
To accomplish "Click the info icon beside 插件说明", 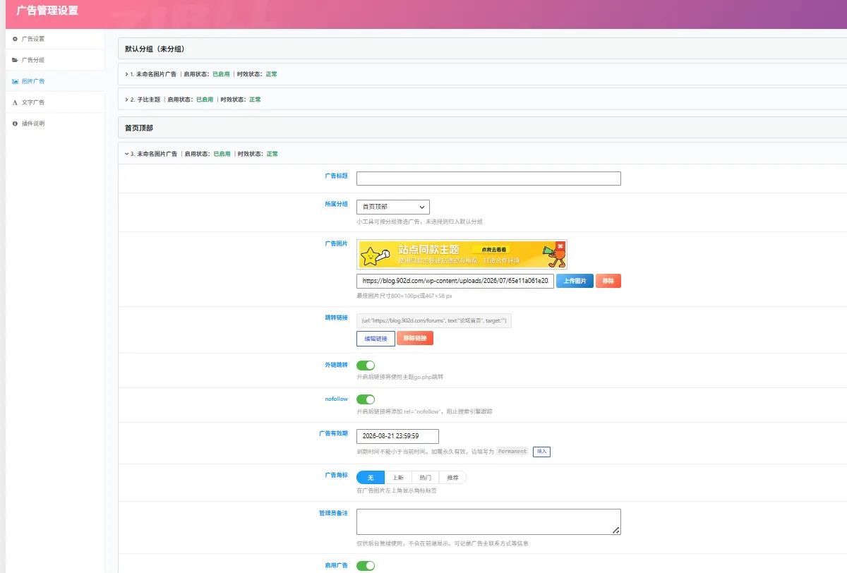I will [x=16, y=123].
